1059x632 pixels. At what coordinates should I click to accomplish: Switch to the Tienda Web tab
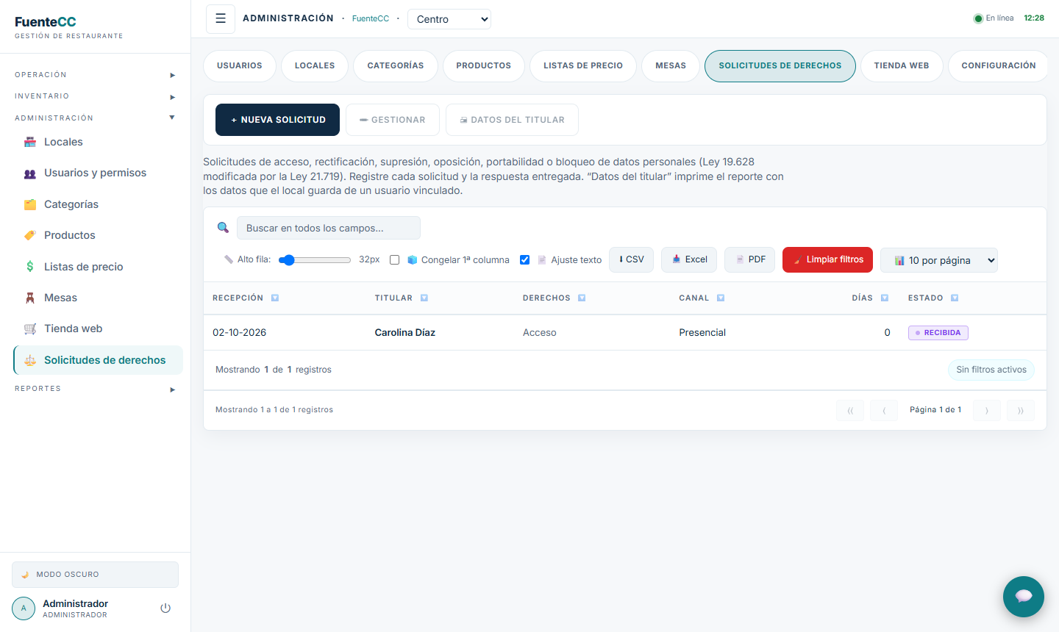pyautogui.click(x=902, y=66)
